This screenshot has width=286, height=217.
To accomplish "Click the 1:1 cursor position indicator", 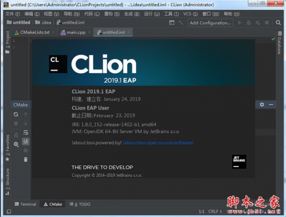I will click(201, 211).
